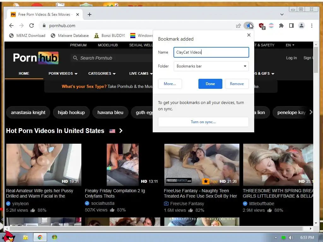Viewport: 323px width, 242px height.
Task: Go forward with the forward arrow
Action: click(x=21, y=26)
